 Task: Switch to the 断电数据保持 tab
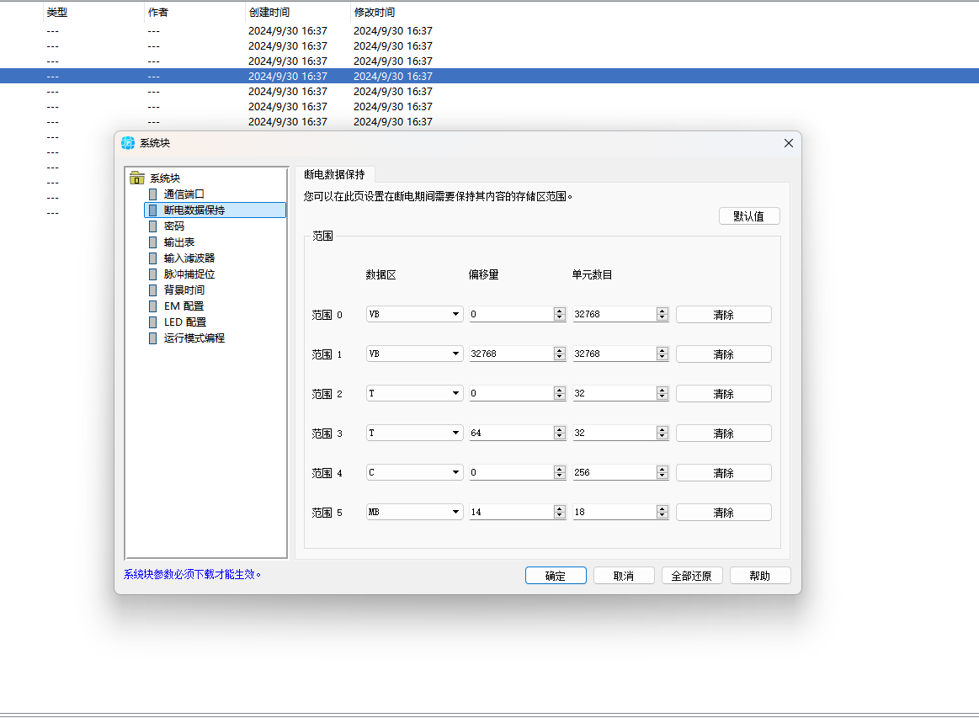coord(335,175)
